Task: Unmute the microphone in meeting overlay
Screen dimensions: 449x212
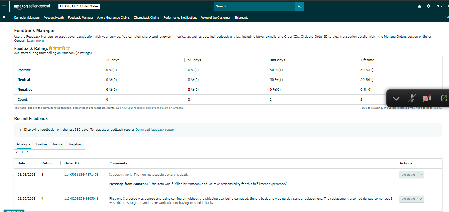Action: coord(412,98)
